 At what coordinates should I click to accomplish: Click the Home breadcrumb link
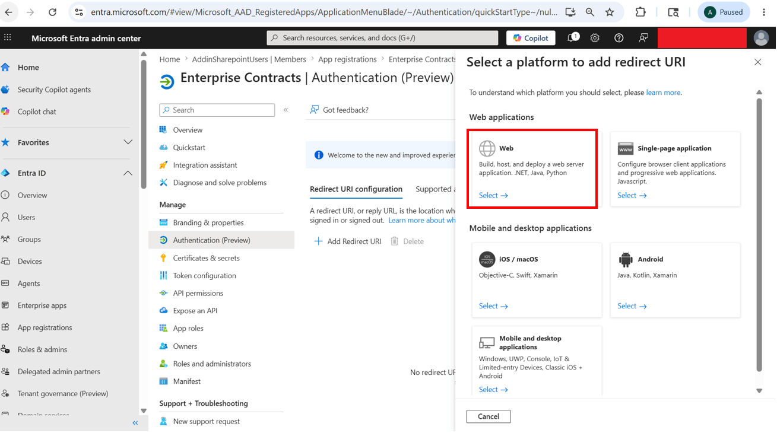pos(170,59)
